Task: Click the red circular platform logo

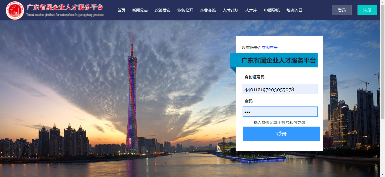Action: click(15, 10)
